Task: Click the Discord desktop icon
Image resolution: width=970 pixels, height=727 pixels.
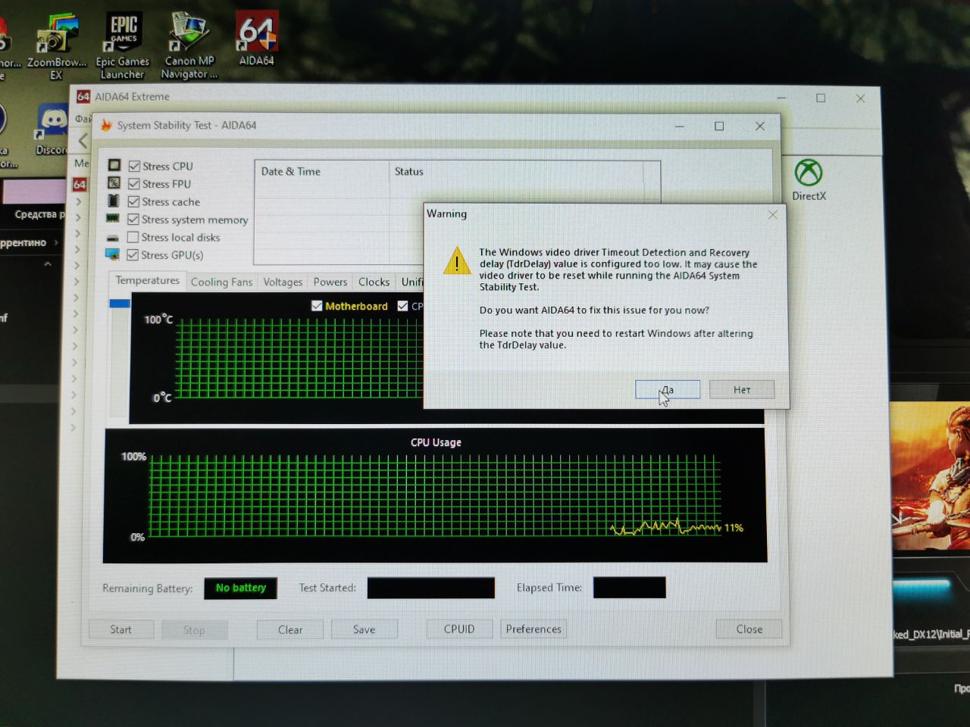Action: 52,129
